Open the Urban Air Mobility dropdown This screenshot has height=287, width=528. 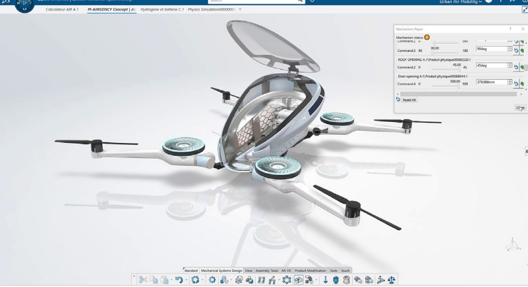pyautogui.click(x=461, y=2)
